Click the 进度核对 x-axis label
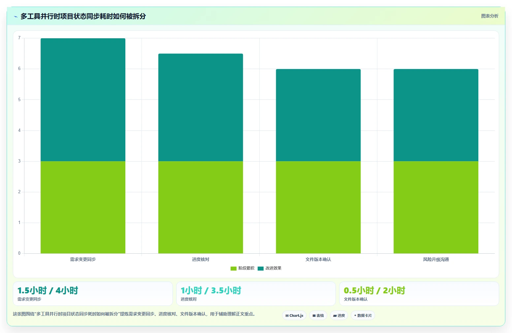Image resolution: width=512 pixels, height=333 pixels. tap(201, 259)
